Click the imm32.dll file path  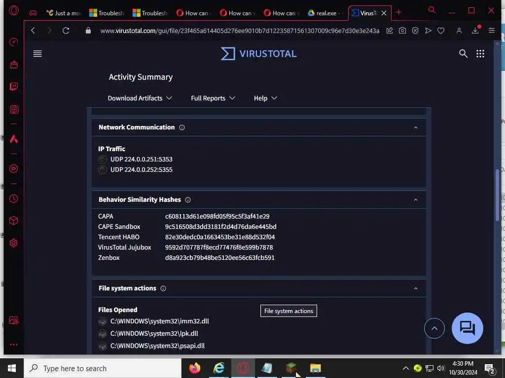coord(159,321)
